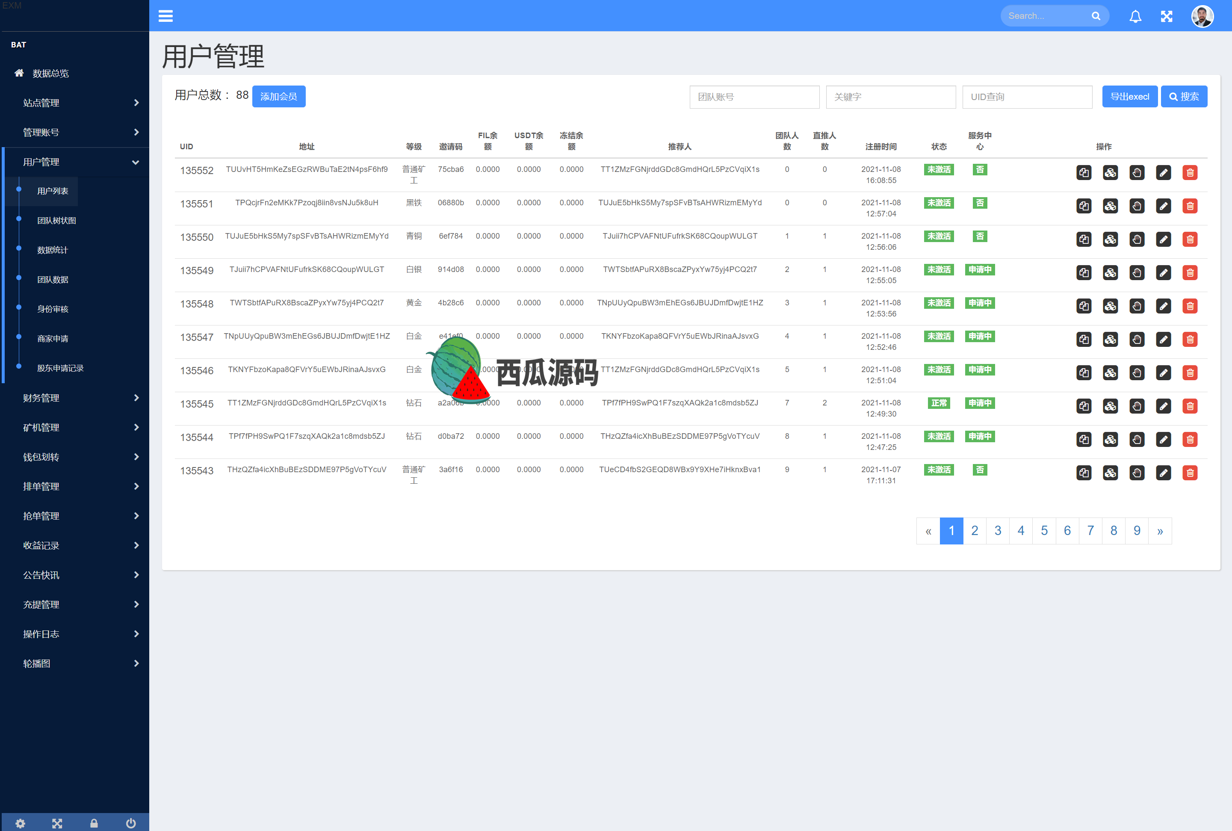Open the settings gear in sidebar footer
The image size is (1232, 831).
(20, 823)
